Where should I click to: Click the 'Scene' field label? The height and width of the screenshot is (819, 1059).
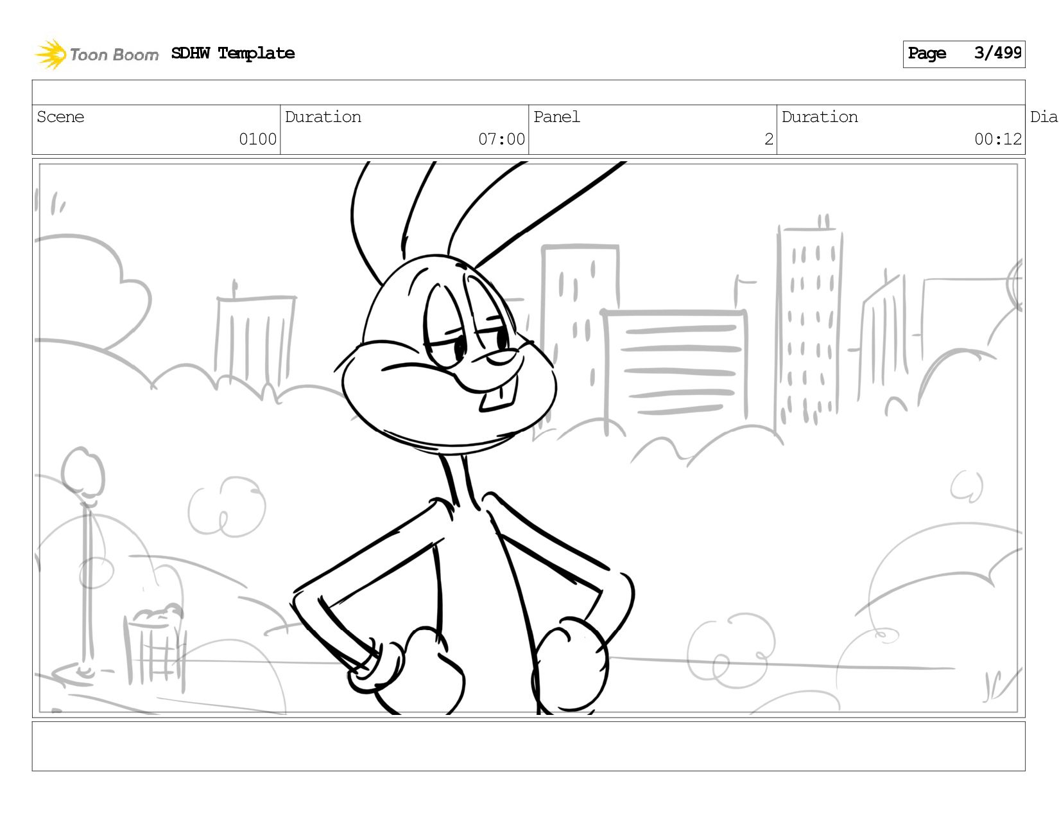(x=60, y=117)
